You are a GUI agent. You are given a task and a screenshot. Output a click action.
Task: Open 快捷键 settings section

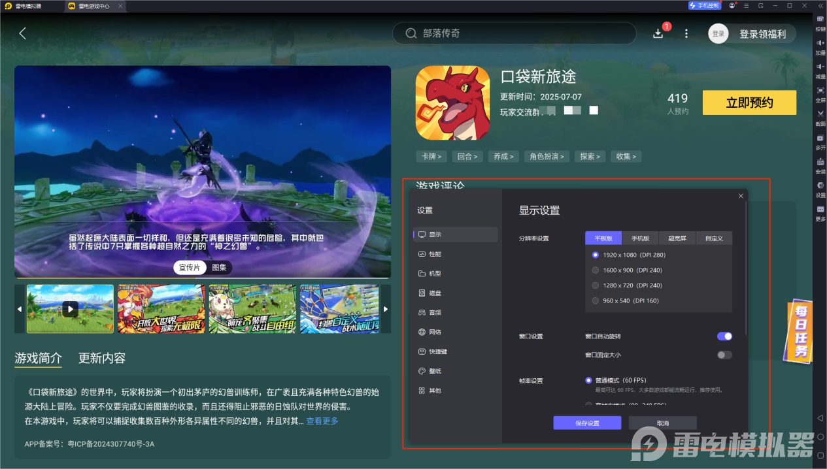[x=456, y=351]
